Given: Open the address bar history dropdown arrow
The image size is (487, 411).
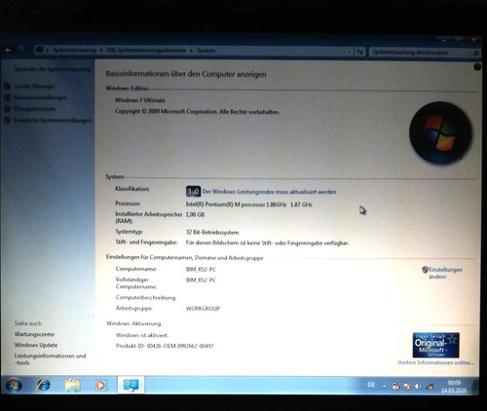Looking at the screenshot, I should 350,52.
